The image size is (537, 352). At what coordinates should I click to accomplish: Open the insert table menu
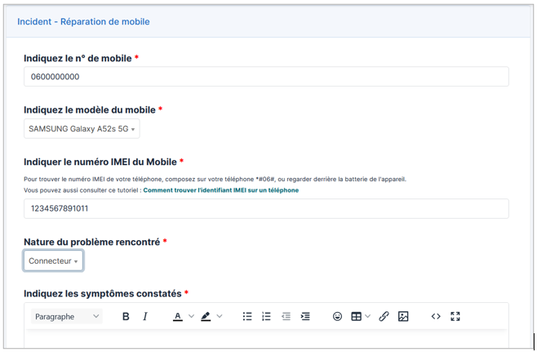pos(360,317)
